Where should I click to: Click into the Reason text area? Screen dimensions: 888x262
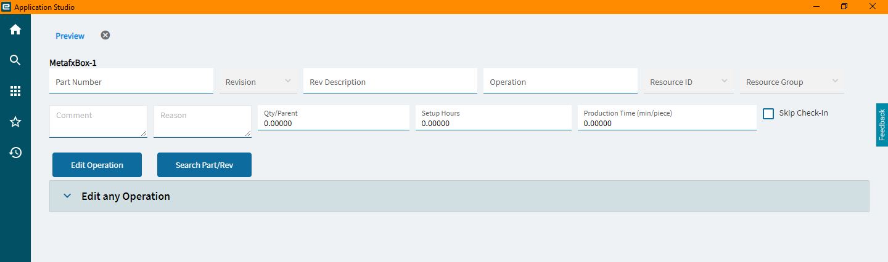[202, 121]
